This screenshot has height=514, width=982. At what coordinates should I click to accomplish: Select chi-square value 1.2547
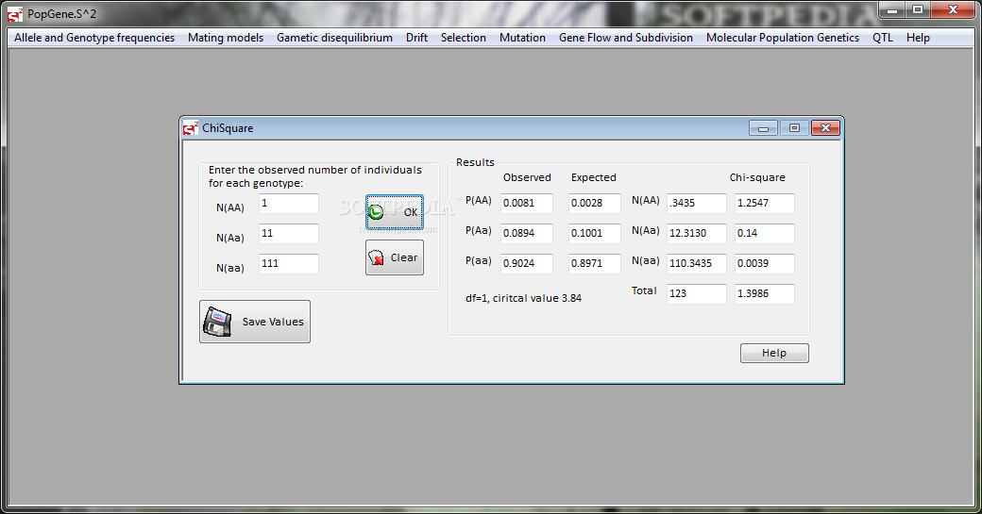pos(765,203)
